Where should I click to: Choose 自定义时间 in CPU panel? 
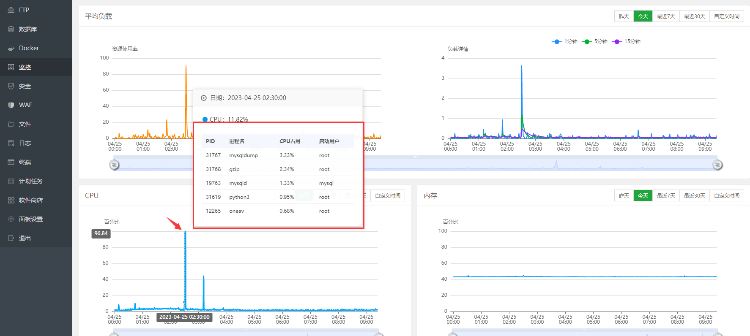(388, 195)
